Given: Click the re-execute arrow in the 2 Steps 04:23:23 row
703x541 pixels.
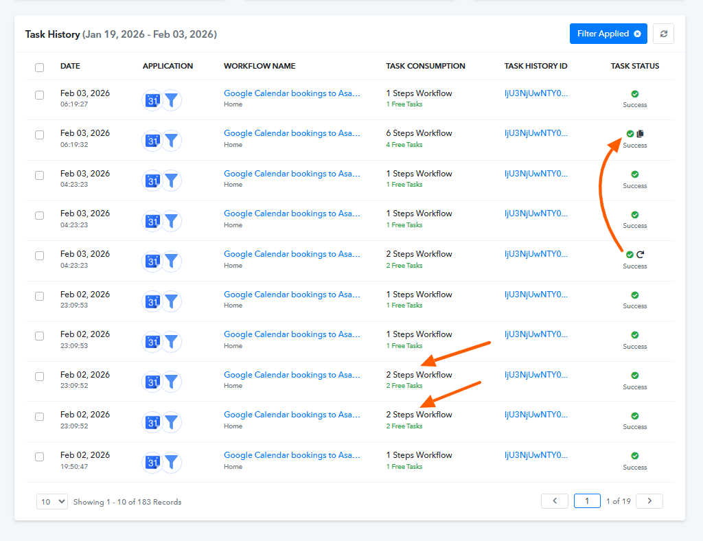Looking at the screenshot, I should pyautogui.click(x=641, y=255).
